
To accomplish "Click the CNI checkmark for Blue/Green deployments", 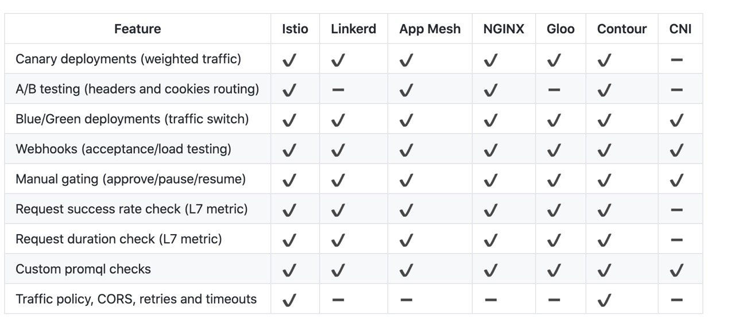I will point(676,120).
